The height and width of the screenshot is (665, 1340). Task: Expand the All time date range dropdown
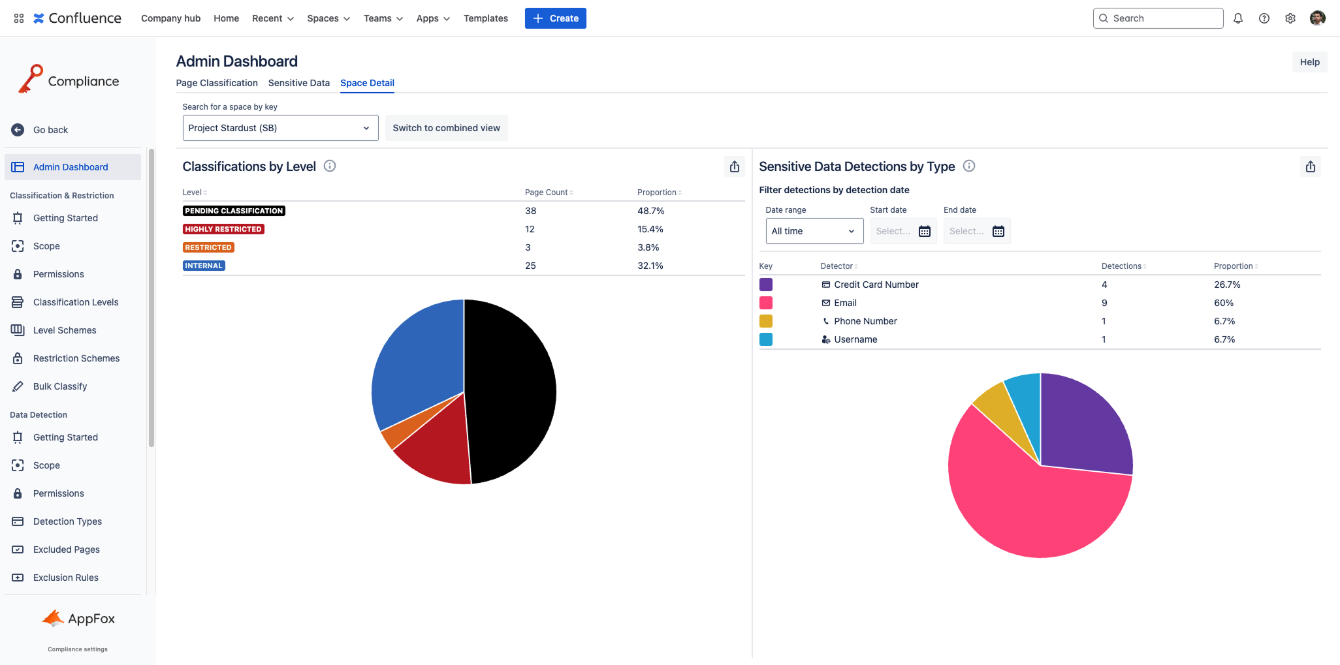pos(814,231)
